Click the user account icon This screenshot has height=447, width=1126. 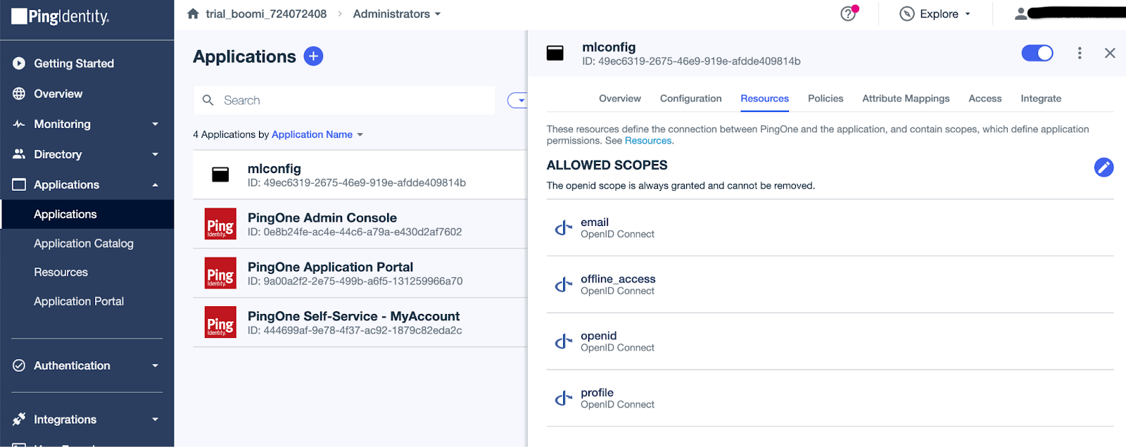point(1020,14)
